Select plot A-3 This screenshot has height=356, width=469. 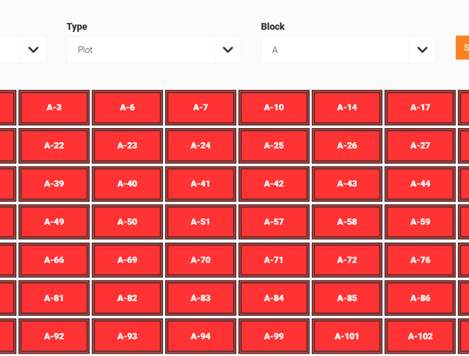(54, 107)
